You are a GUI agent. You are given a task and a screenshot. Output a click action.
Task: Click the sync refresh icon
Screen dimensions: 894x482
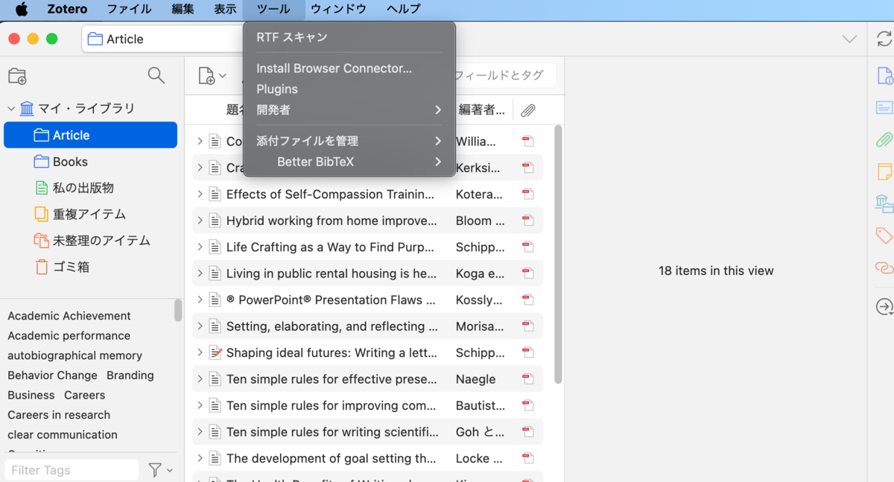tap(884, 39)
